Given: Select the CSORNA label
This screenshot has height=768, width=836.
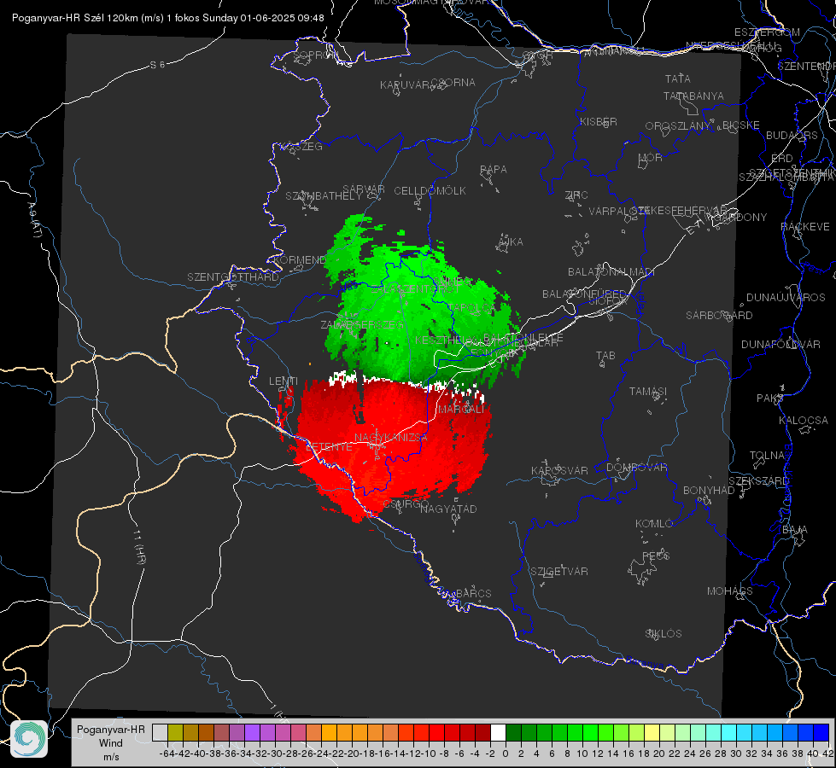Looking at the screenshot, I should click(453, 83).
